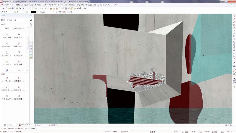Viewport: 236px width, 133px height.
Task: Switch to the ツール tab
Action: 8,125
